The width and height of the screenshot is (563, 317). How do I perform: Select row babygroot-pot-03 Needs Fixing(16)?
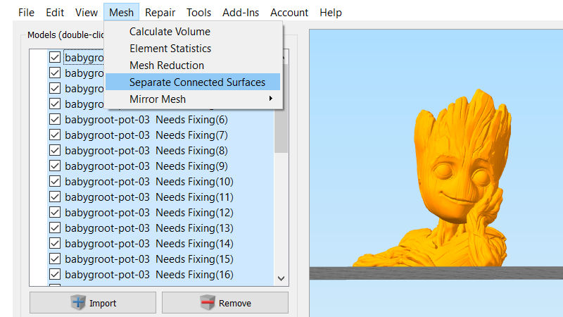click(x=161, y=275)
